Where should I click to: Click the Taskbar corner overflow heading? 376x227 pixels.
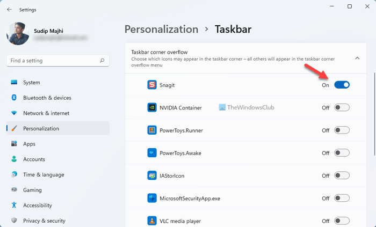[159, 52]
